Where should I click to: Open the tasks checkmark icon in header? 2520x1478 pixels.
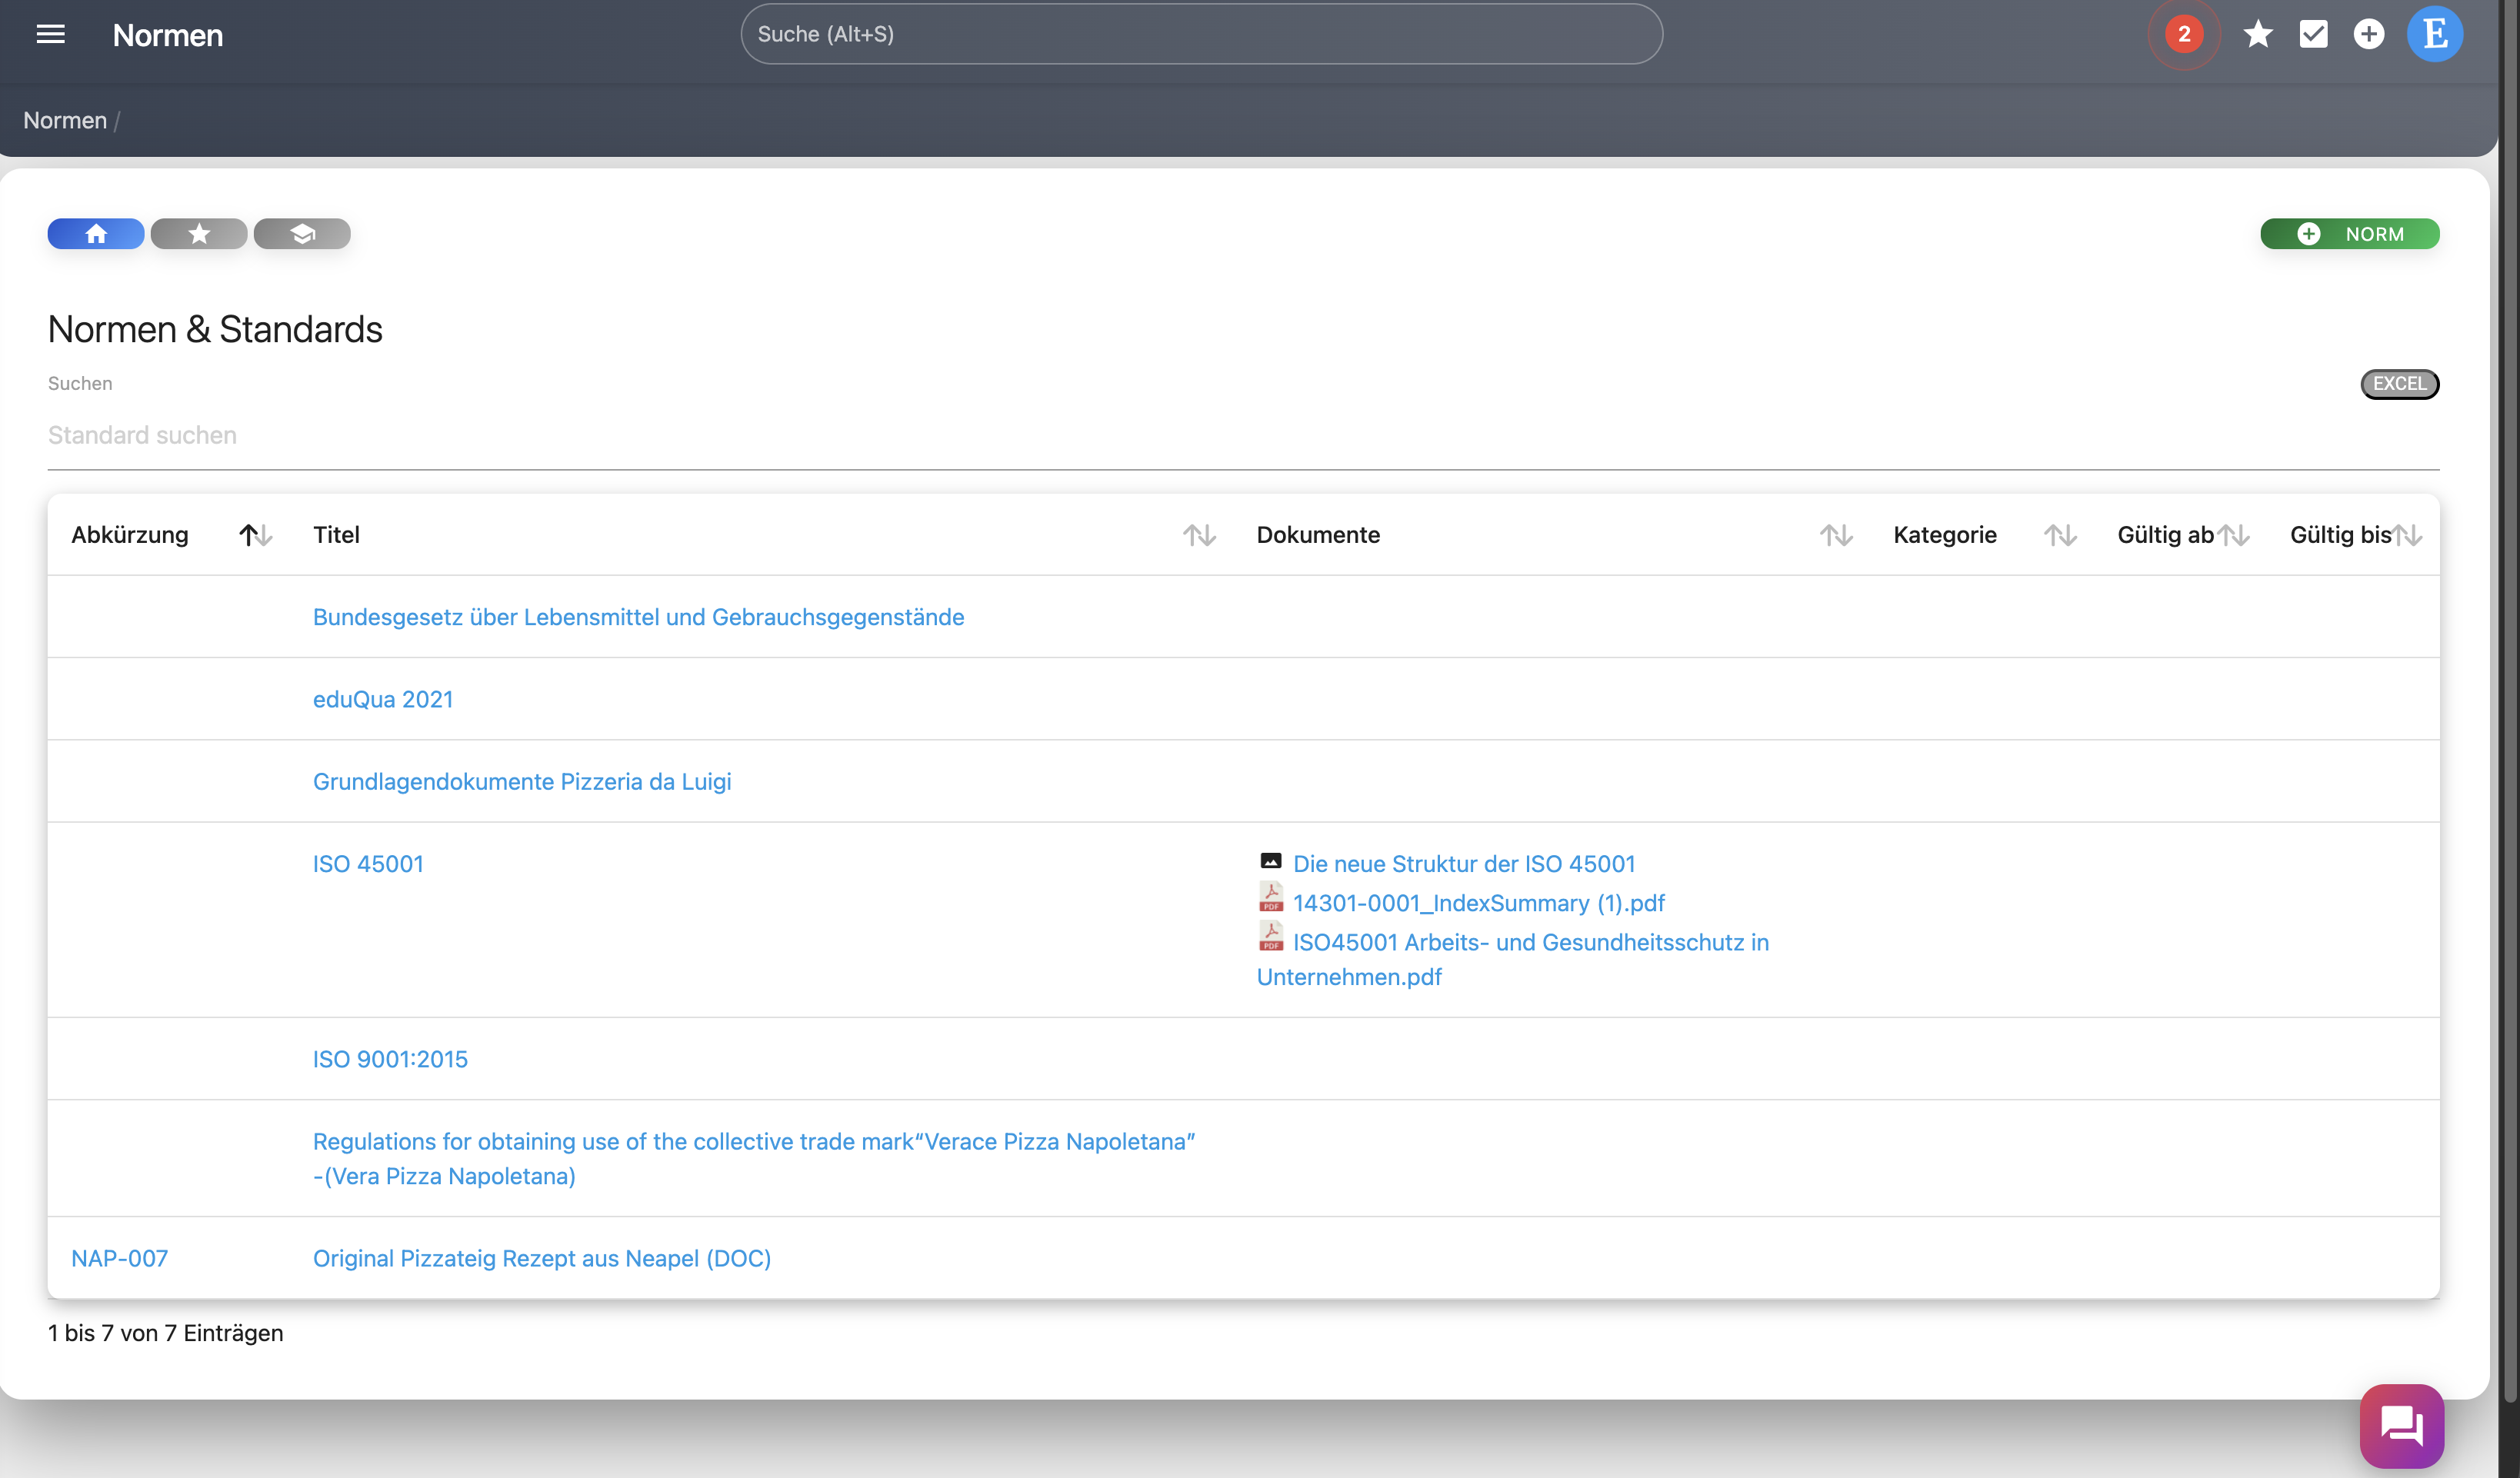2313,35
